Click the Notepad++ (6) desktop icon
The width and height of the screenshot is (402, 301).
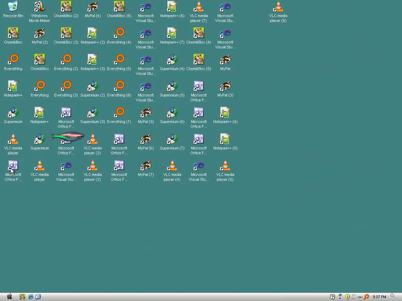coord(172,10)
